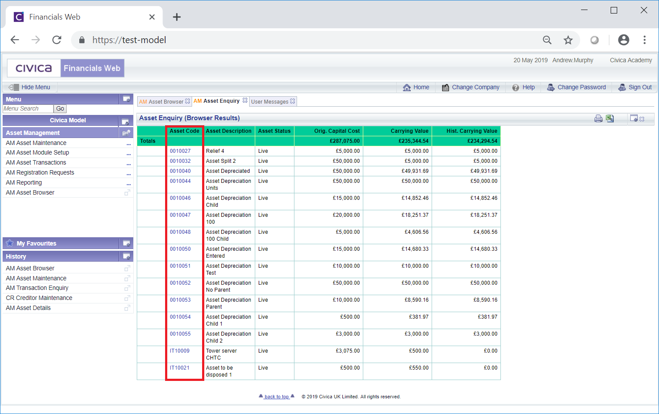Launch CR Creditor Maintenance history icon

click(128, 298)
